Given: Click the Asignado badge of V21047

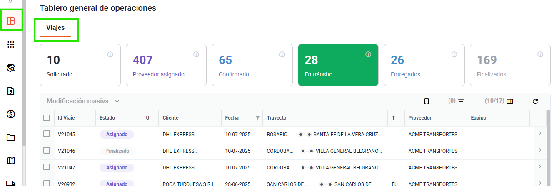Looking at the screenshot, I should (x=117, y=168).
